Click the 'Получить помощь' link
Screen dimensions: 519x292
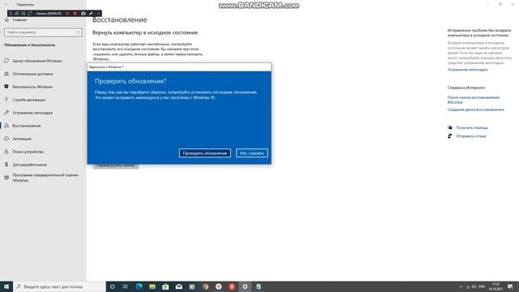pos(472,128)
